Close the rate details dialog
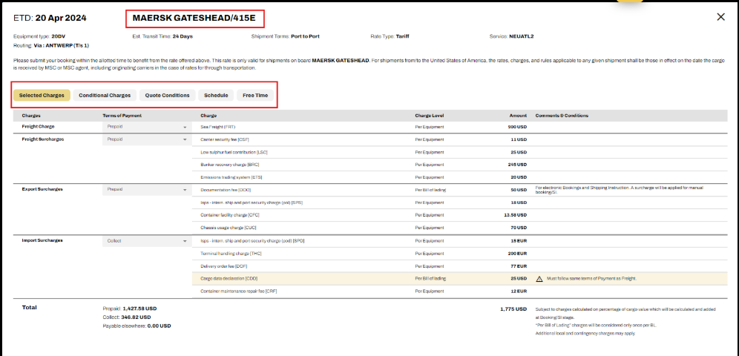The width and height of the screenshot is (739, 356). [720, 17]
